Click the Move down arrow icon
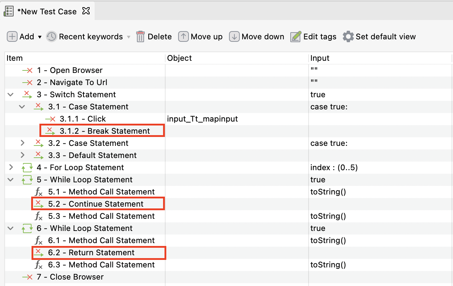453x286 pixels. (234, 36)
